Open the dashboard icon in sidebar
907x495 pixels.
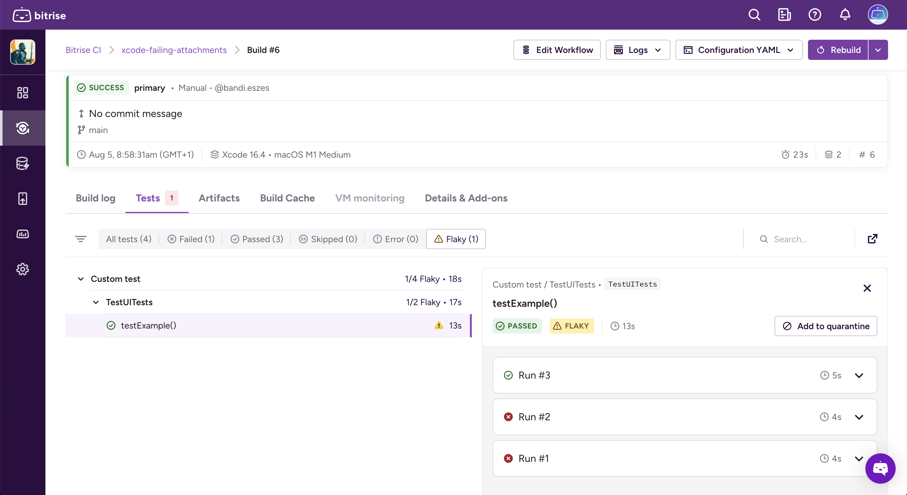(22, 93)
